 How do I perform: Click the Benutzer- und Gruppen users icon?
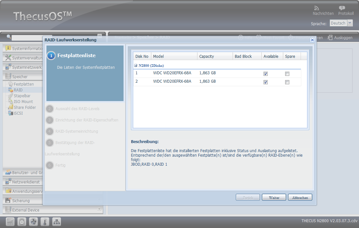pos(8,172)
